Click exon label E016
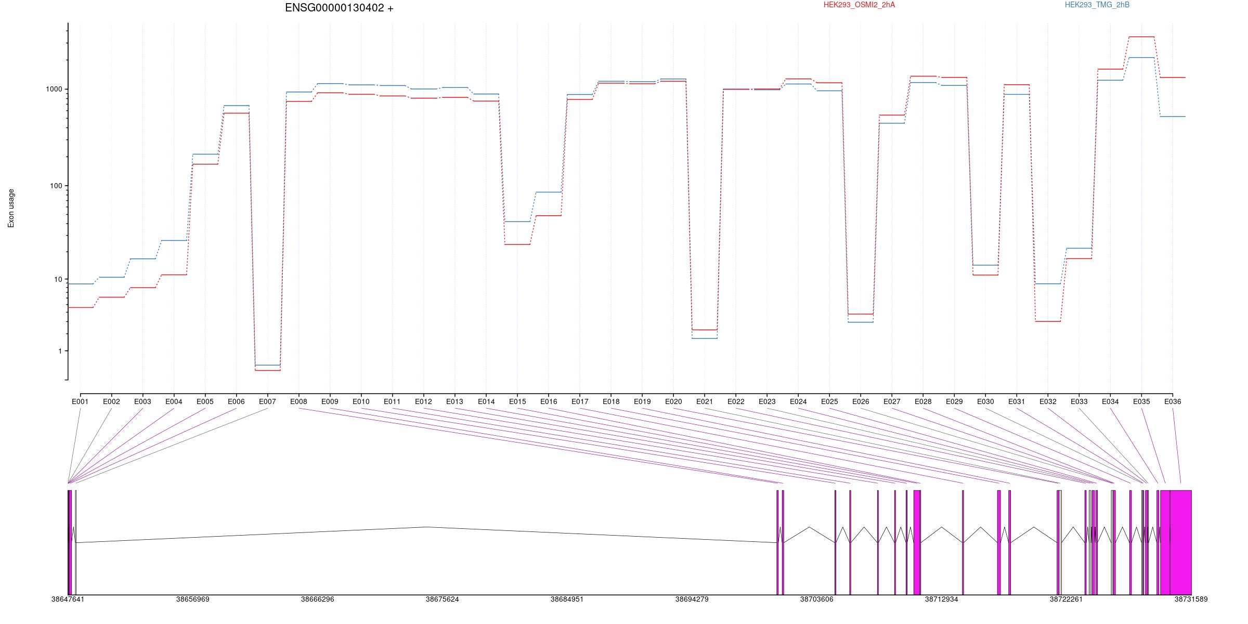This screenshot has height=624, width=1248. pyautogui.click(x=549, y=401)
